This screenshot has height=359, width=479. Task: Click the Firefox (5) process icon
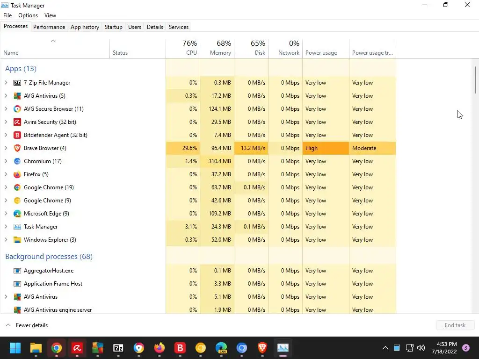click(17, 174)
